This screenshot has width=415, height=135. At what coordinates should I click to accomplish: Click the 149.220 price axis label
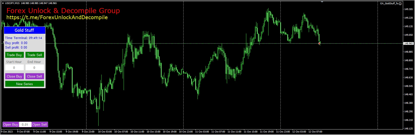click(408, 18)
